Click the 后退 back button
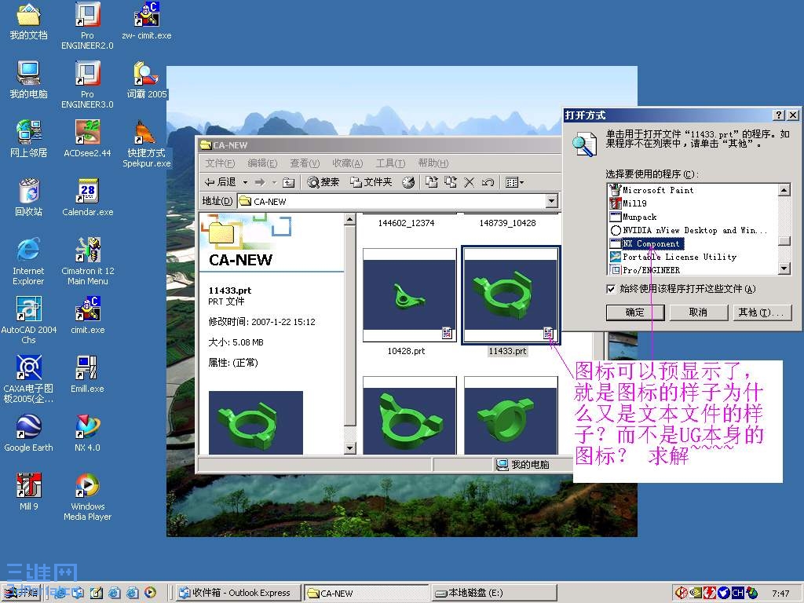804x603 pixels. pyautogui.click(x=221, y=182)
